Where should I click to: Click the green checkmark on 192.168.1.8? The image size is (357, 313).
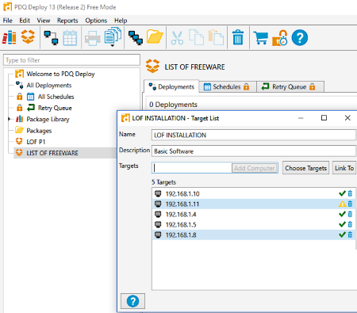click(x=342, y=235)
